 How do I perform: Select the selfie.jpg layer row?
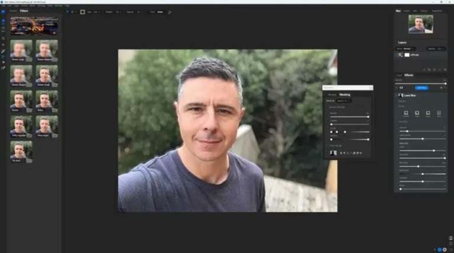click(421, 55)
